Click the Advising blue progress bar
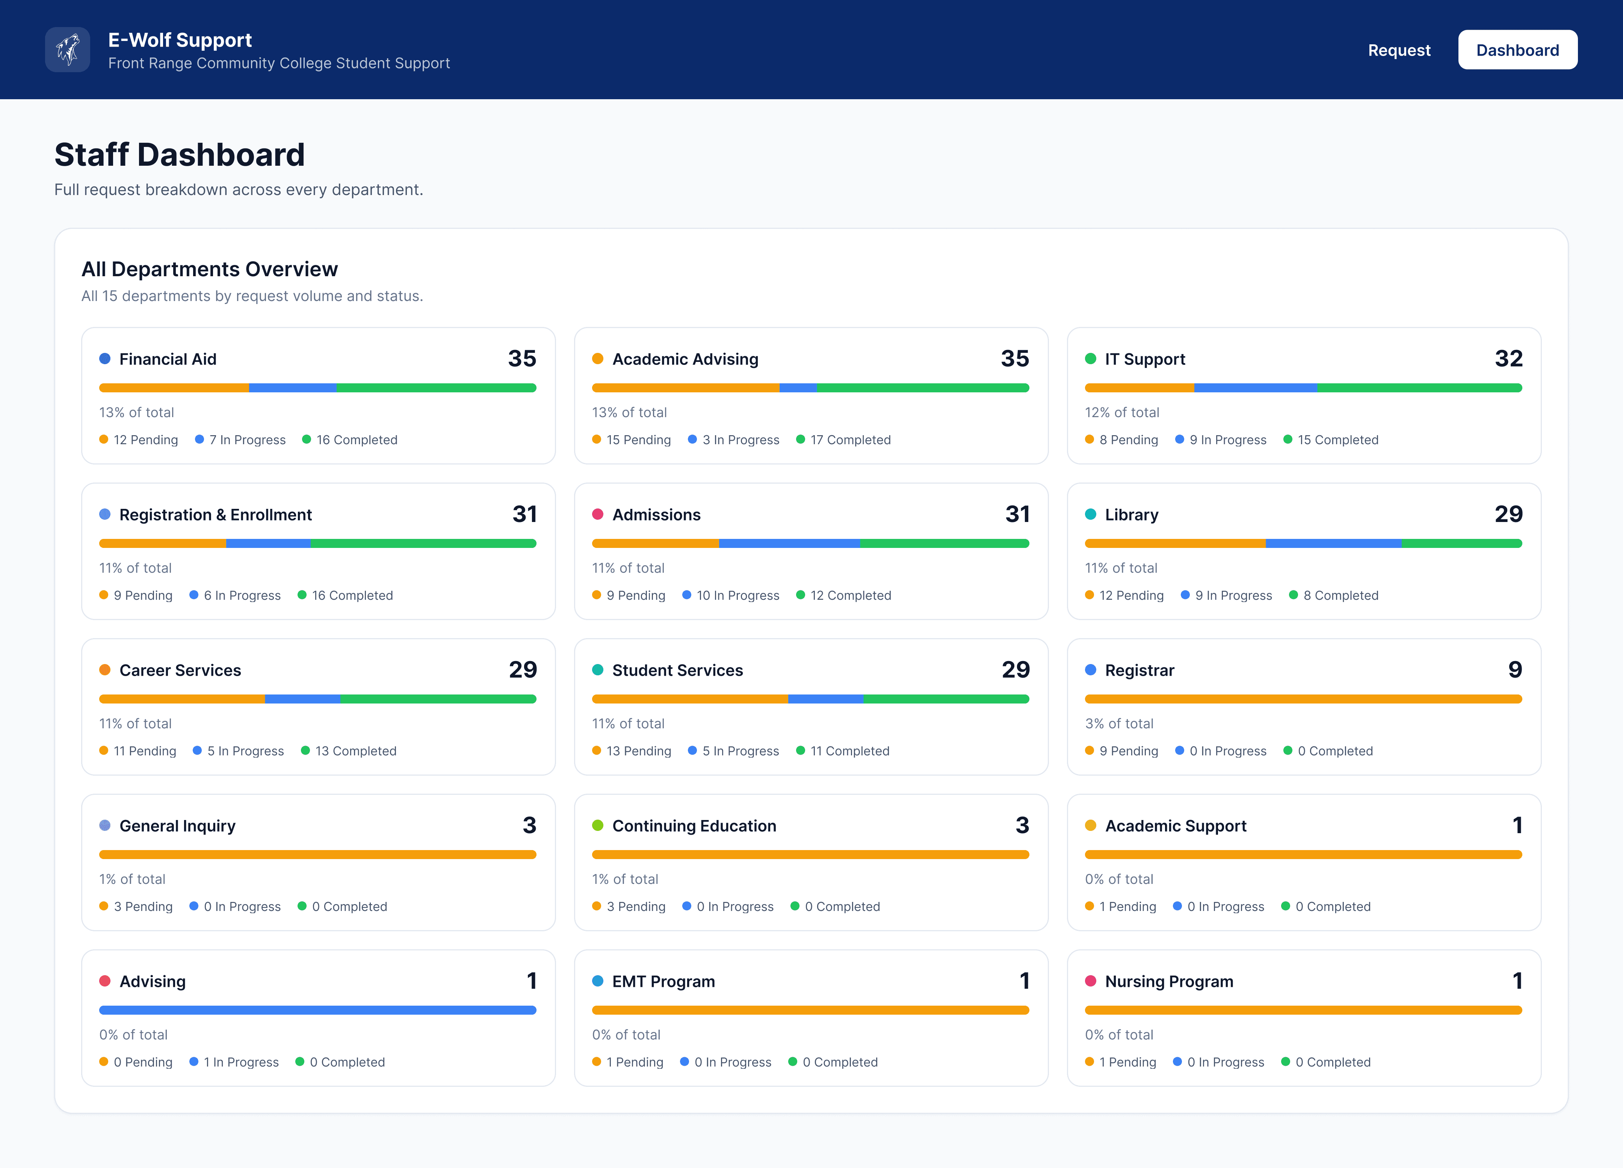The width and height of the screenshot is (1623, 1168). click(x=318, y=1010)
